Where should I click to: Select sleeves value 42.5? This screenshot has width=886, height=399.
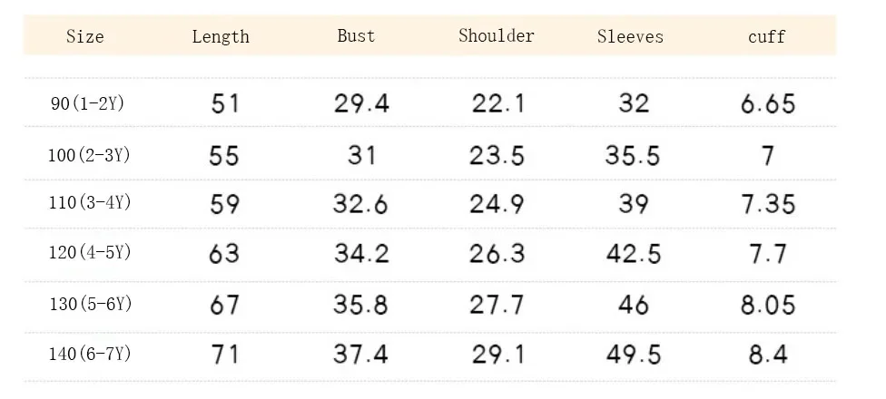coord(634,254)
